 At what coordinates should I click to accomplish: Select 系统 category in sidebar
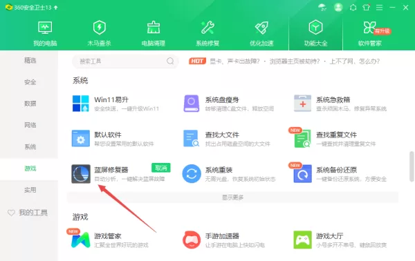coord(30,146)
